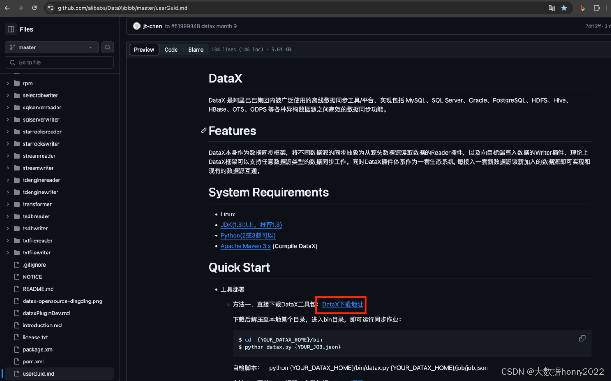
Task: Open the streamwriter folder
Action: 38,168
